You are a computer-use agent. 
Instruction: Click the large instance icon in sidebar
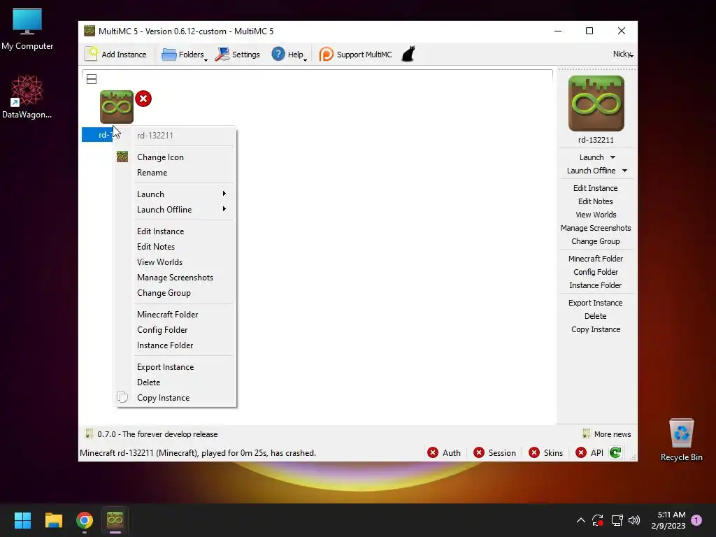click(x=596, y=103)
